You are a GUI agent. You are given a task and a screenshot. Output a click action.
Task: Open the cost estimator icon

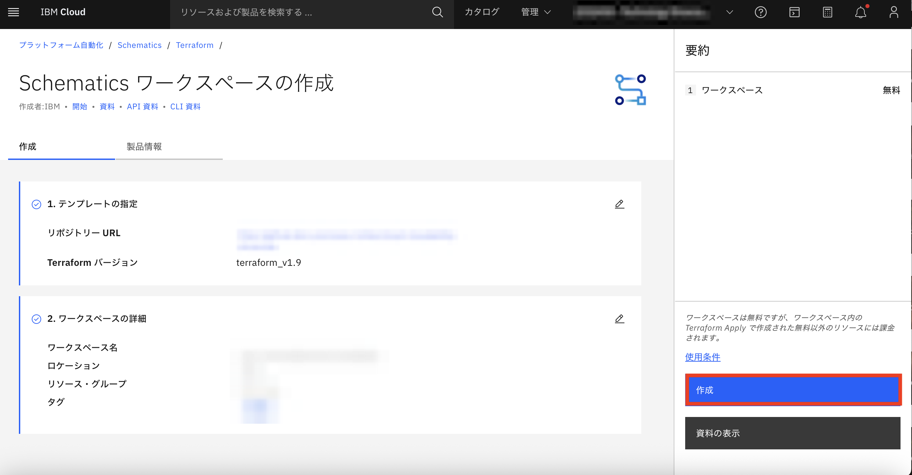[x=827, y=12]
